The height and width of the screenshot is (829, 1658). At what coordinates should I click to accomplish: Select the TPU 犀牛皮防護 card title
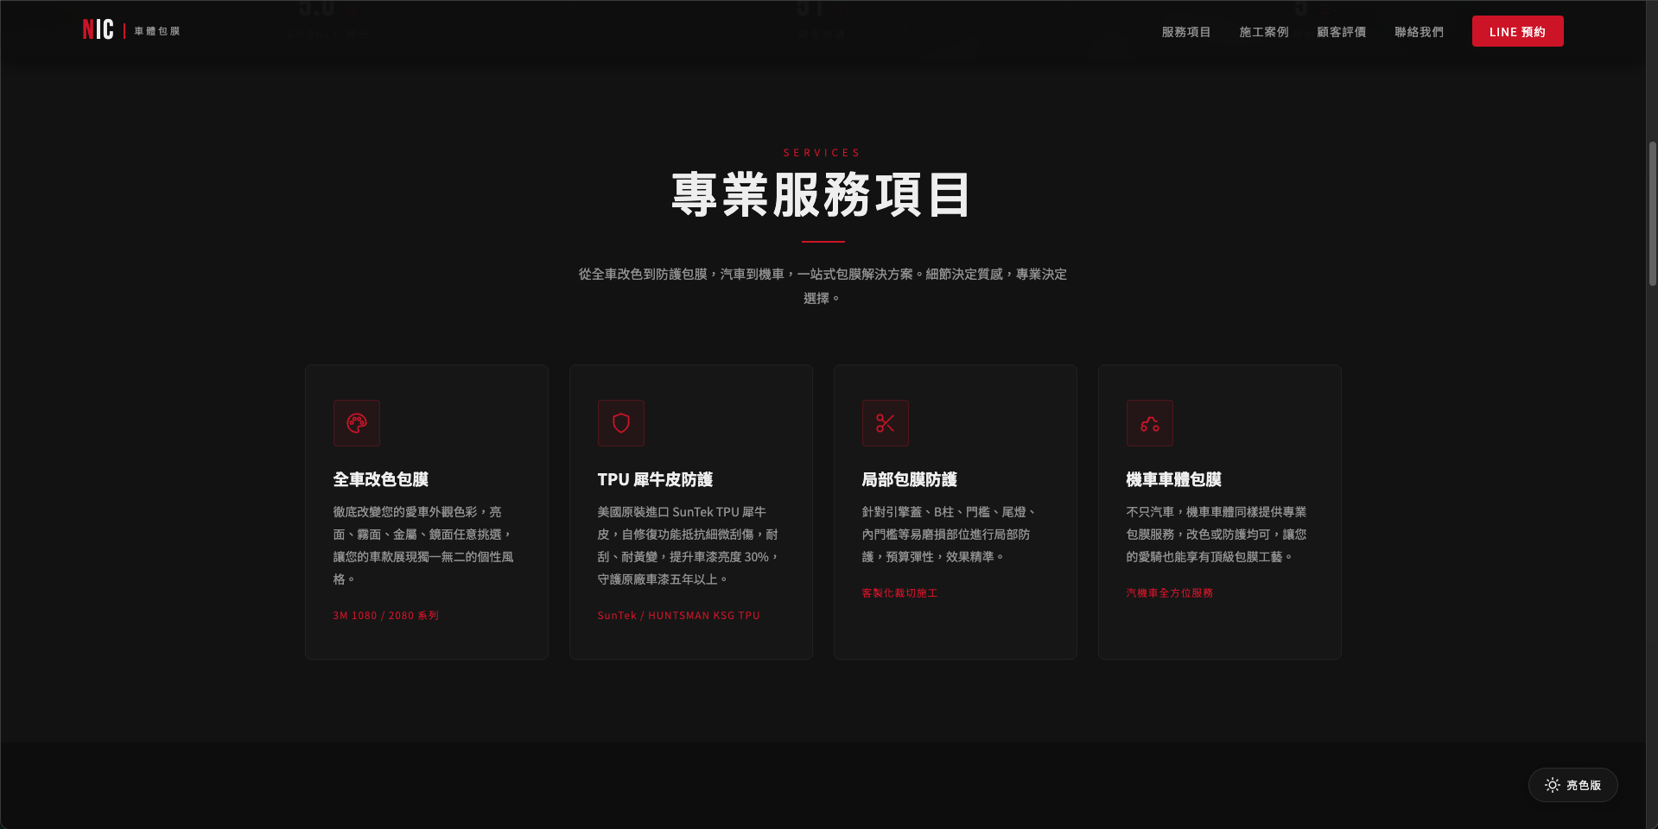tap(655, 479)
